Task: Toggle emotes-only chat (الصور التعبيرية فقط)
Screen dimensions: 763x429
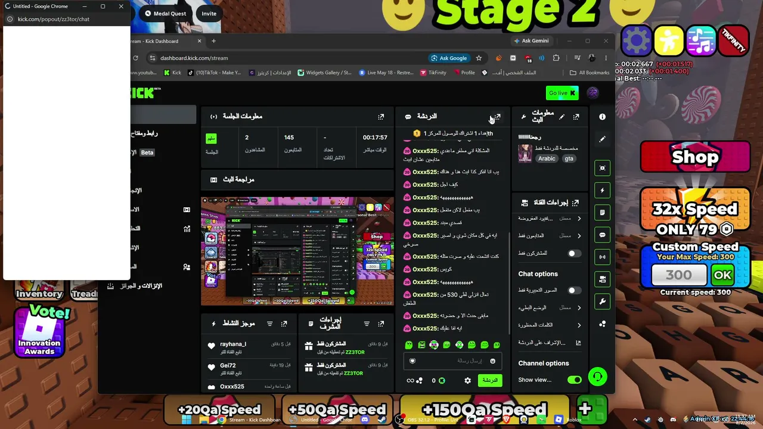Action: tap(573, 291)
